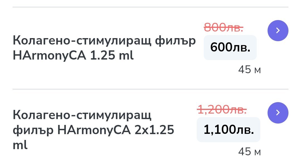
Task: Tap the 45 м duration under 1,100лв.
Action: [x=249, y=152]
